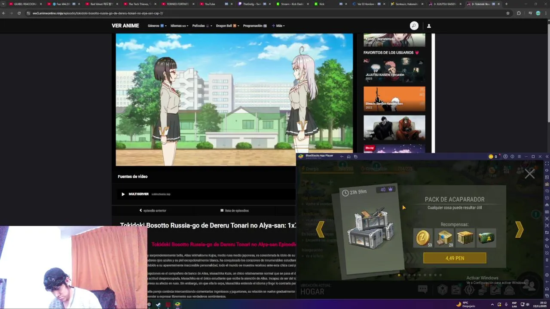This screenshot has height=309, width=550.
Task: Open the taskbar clock and date
Action: 539,305
